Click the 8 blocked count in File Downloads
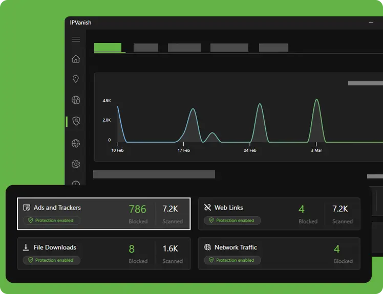 pos(132,249)
